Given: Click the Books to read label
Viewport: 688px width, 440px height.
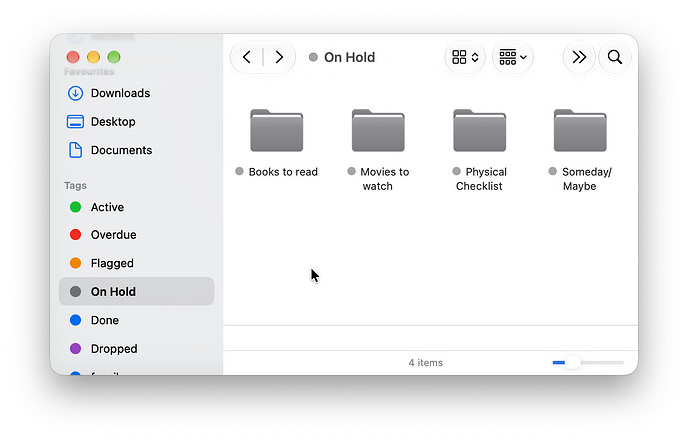Looking at the screenshot, I should pyautogui.click(x=283, y=172).
